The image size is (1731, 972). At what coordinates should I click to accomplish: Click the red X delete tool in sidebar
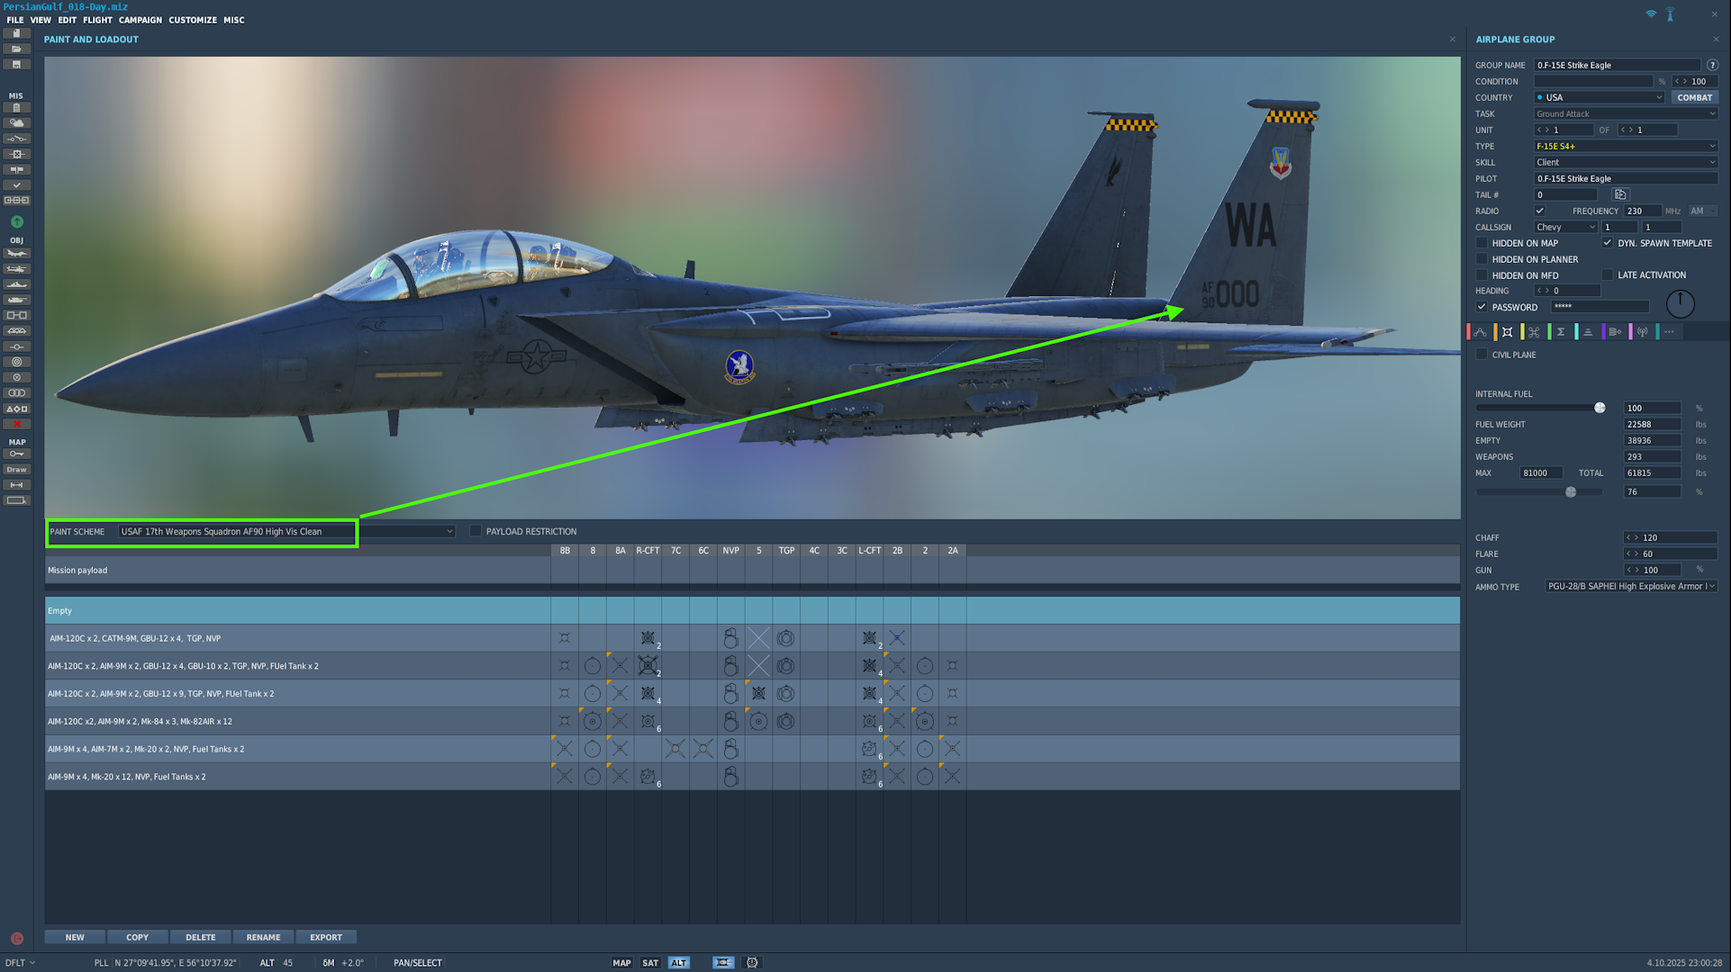16,424
